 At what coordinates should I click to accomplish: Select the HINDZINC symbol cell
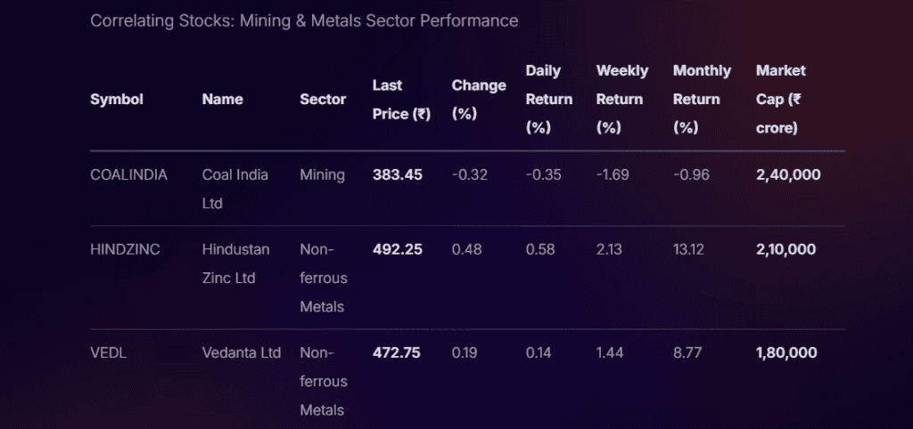click(x=125, y=249)
